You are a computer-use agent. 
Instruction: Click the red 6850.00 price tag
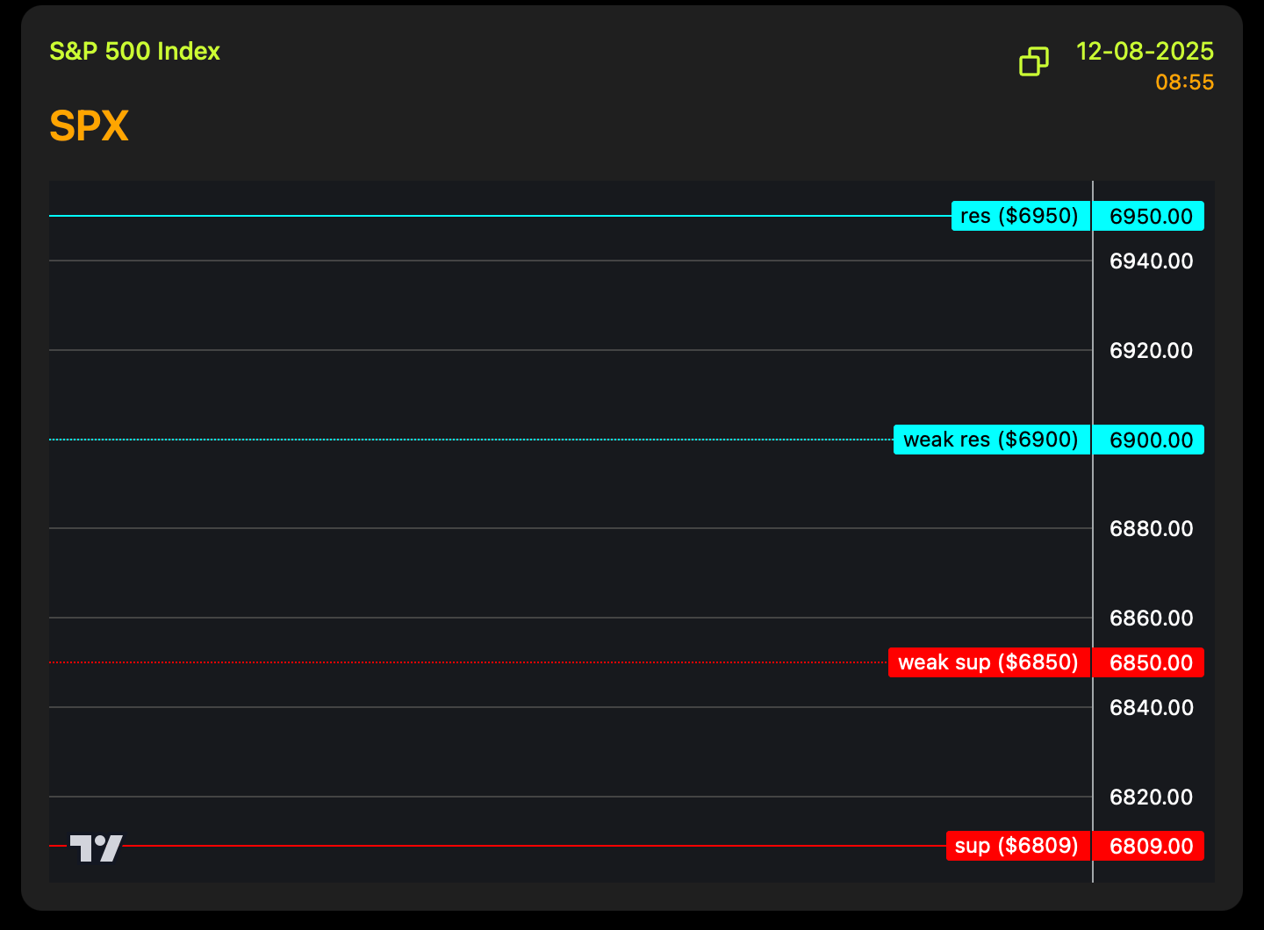pyautogui.click(x=1150, y=662)
